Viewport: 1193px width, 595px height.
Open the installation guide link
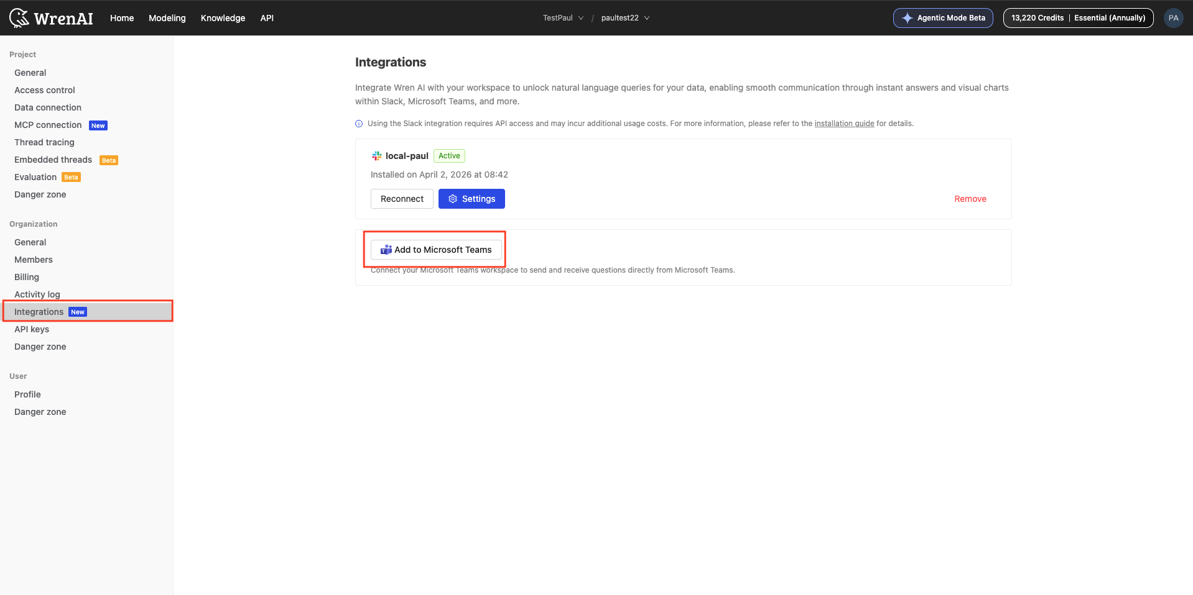coord(844,124)
